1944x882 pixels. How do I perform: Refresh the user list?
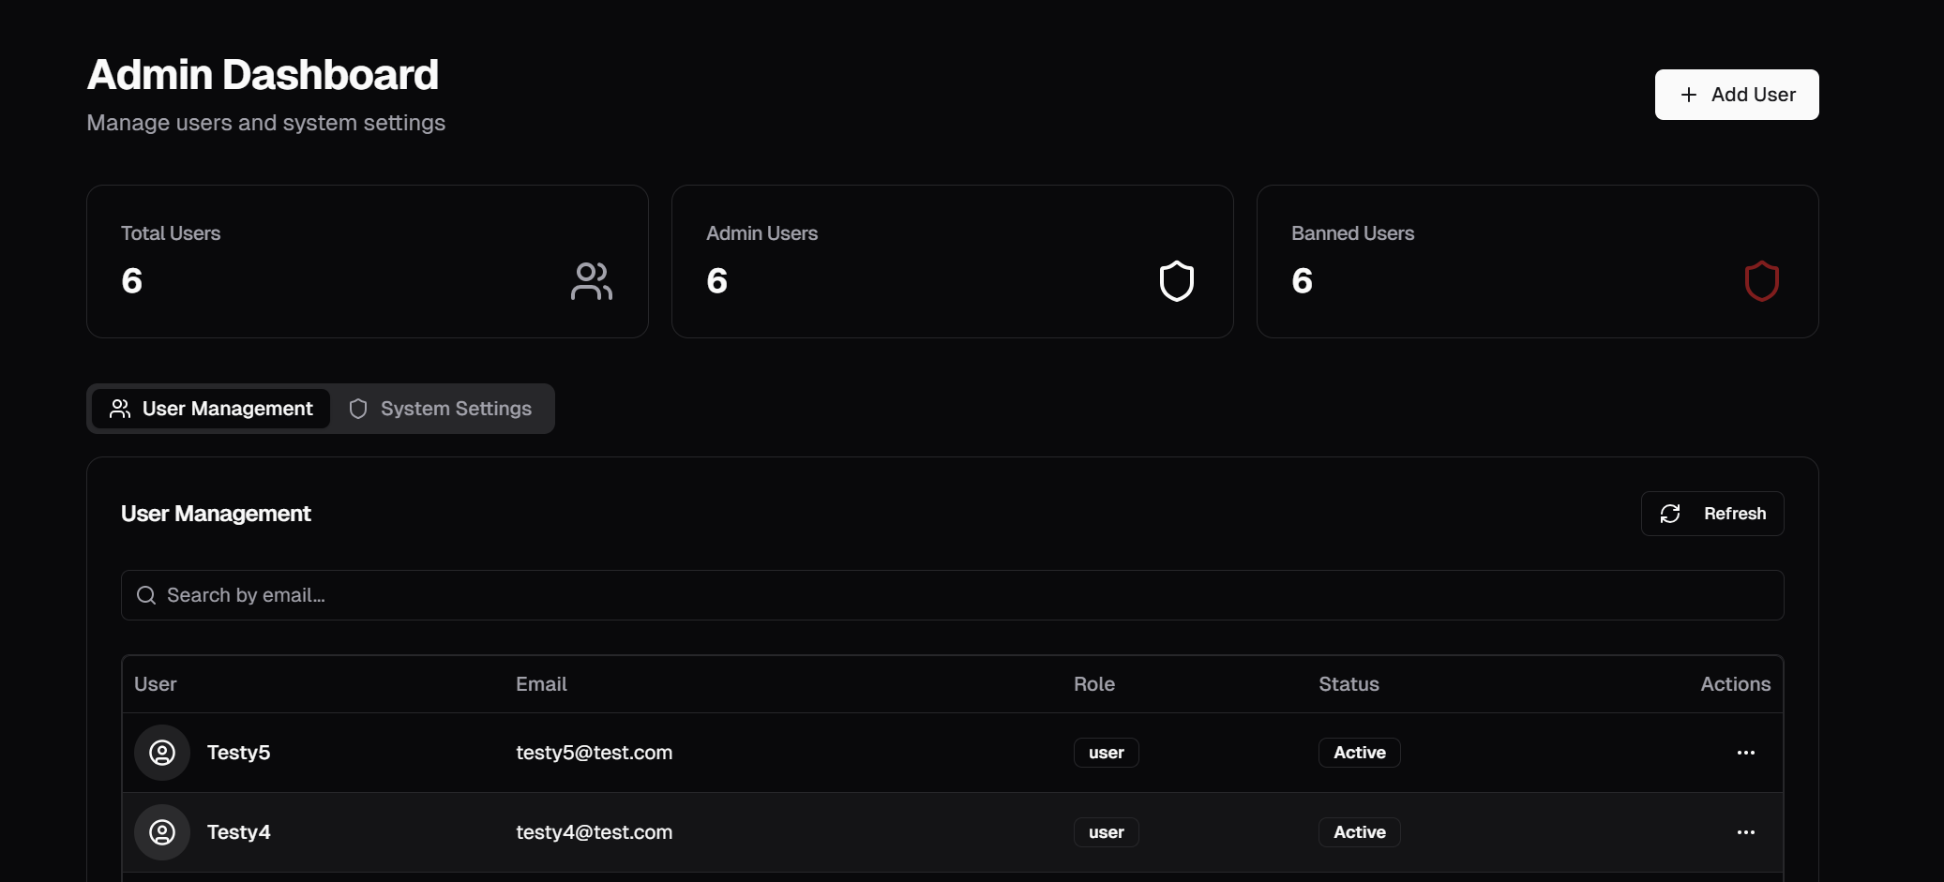[1712, 514]
